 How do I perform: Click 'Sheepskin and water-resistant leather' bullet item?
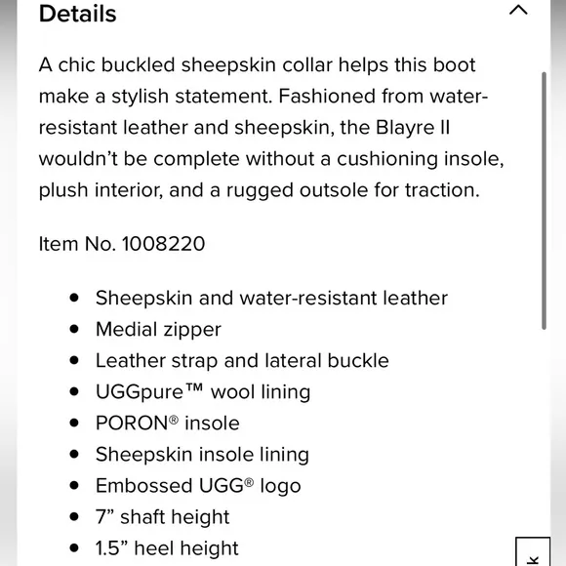[271, 299]
